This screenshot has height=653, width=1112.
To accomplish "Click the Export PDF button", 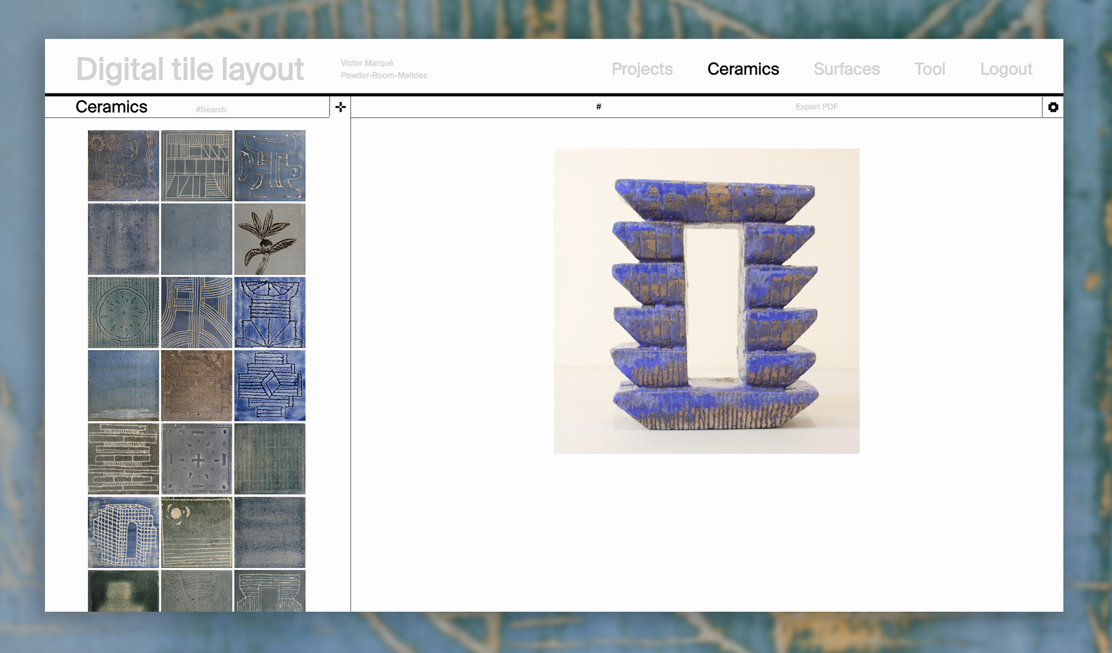I will (x=816, y=107).
